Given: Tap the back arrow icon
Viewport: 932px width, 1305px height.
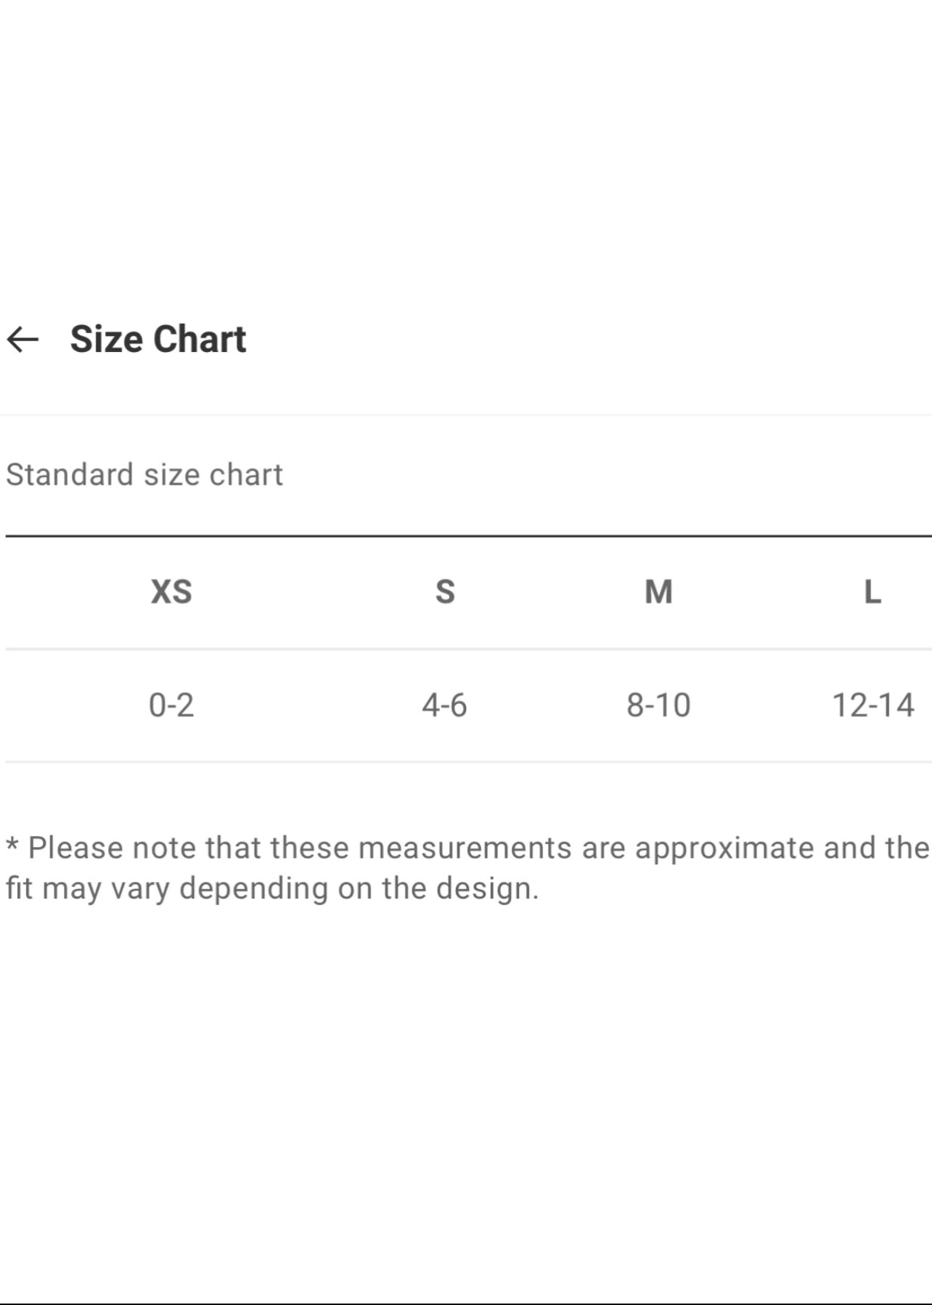Looking at the screenshot, I should pos(23,339).
